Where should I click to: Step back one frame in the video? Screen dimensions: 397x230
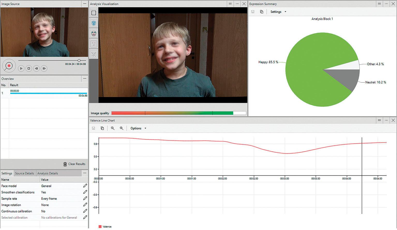(36, 68)
